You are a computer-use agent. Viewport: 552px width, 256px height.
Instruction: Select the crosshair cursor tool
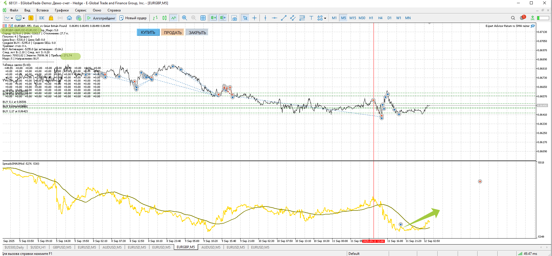[254, 18]
